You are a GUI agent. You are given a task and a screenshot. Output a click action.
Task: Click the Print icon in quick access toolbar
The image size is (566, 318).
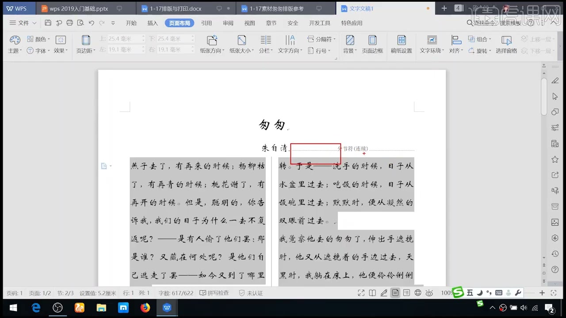[x=69, y=23]
